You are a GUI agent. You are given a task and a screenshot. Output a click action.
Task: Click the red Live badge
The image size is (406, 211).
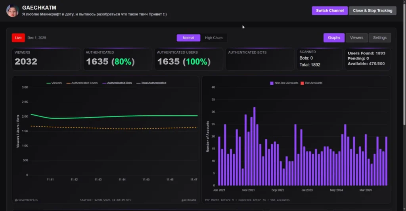click(18, 38)
